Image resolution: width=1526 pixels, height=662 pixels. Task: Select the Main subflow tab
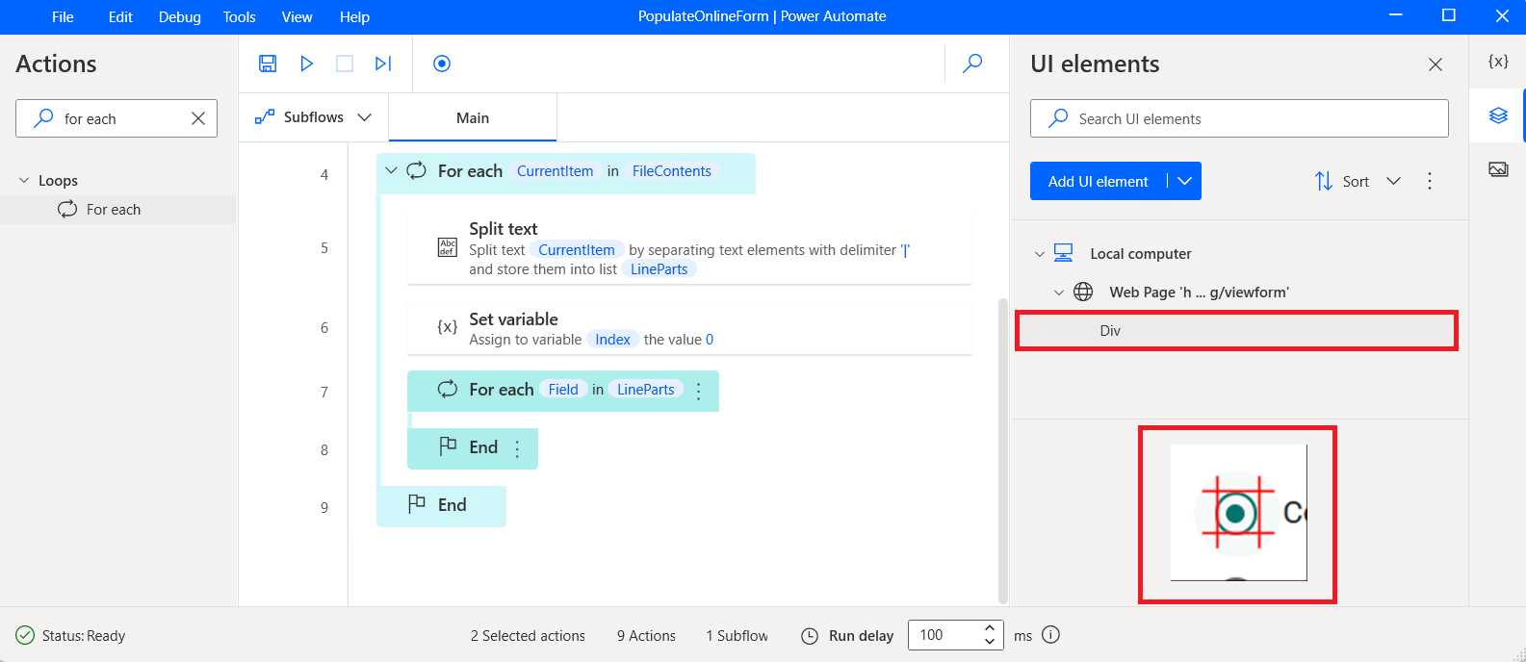(473, 117)
